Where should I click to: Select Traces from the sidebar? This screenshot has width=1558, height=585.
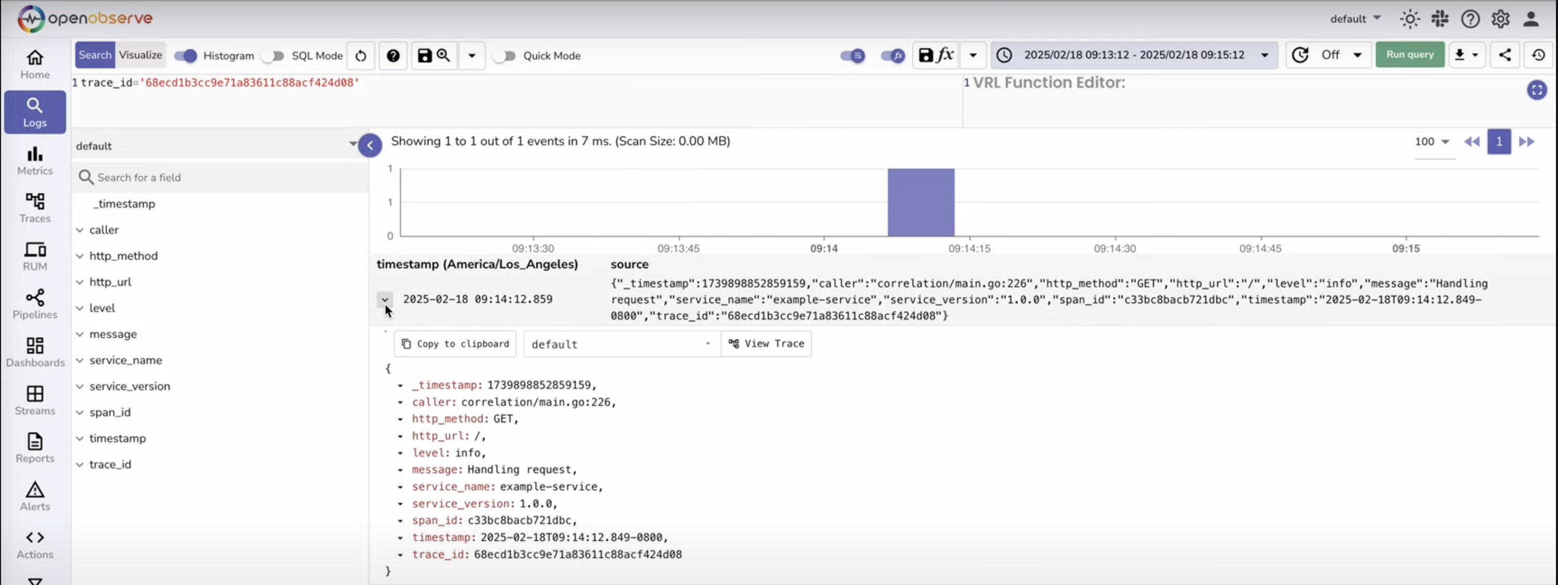[x=34, y=208]
